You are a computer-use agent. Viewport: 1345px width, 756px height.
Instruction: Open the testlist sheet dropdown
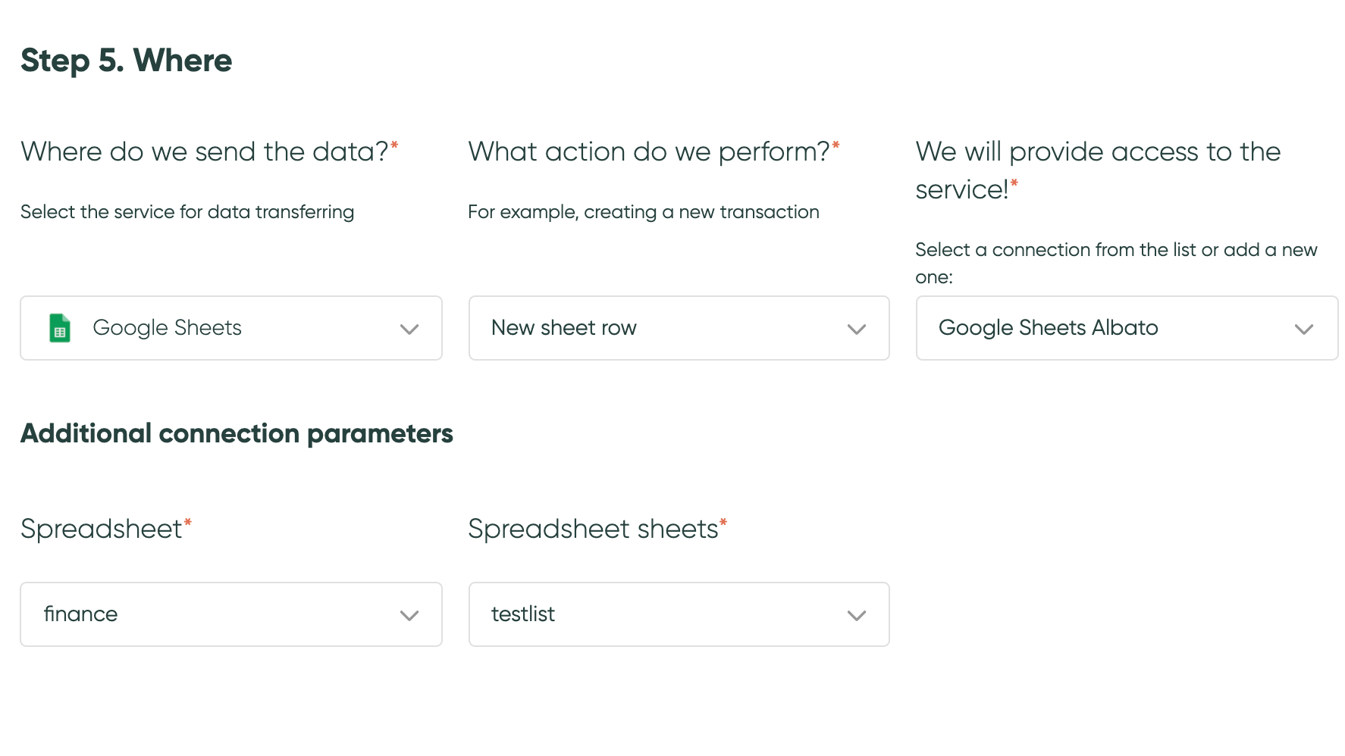679,614
